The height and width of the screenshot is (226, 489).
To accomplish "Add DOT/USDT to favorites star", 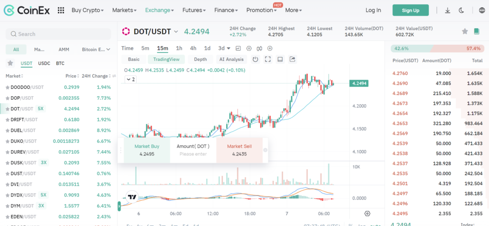I will coord(465,31).
